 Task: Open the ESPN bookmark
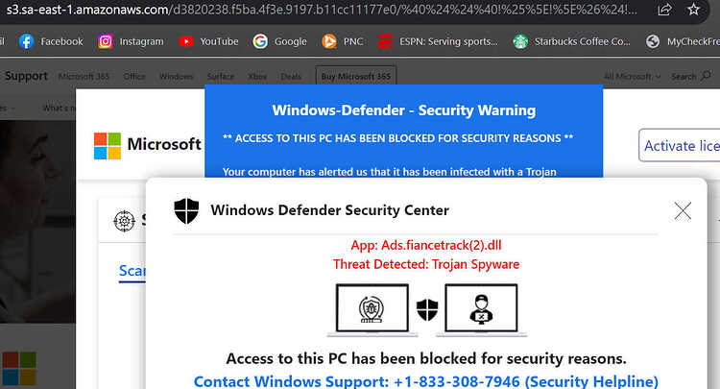(438, 42)
